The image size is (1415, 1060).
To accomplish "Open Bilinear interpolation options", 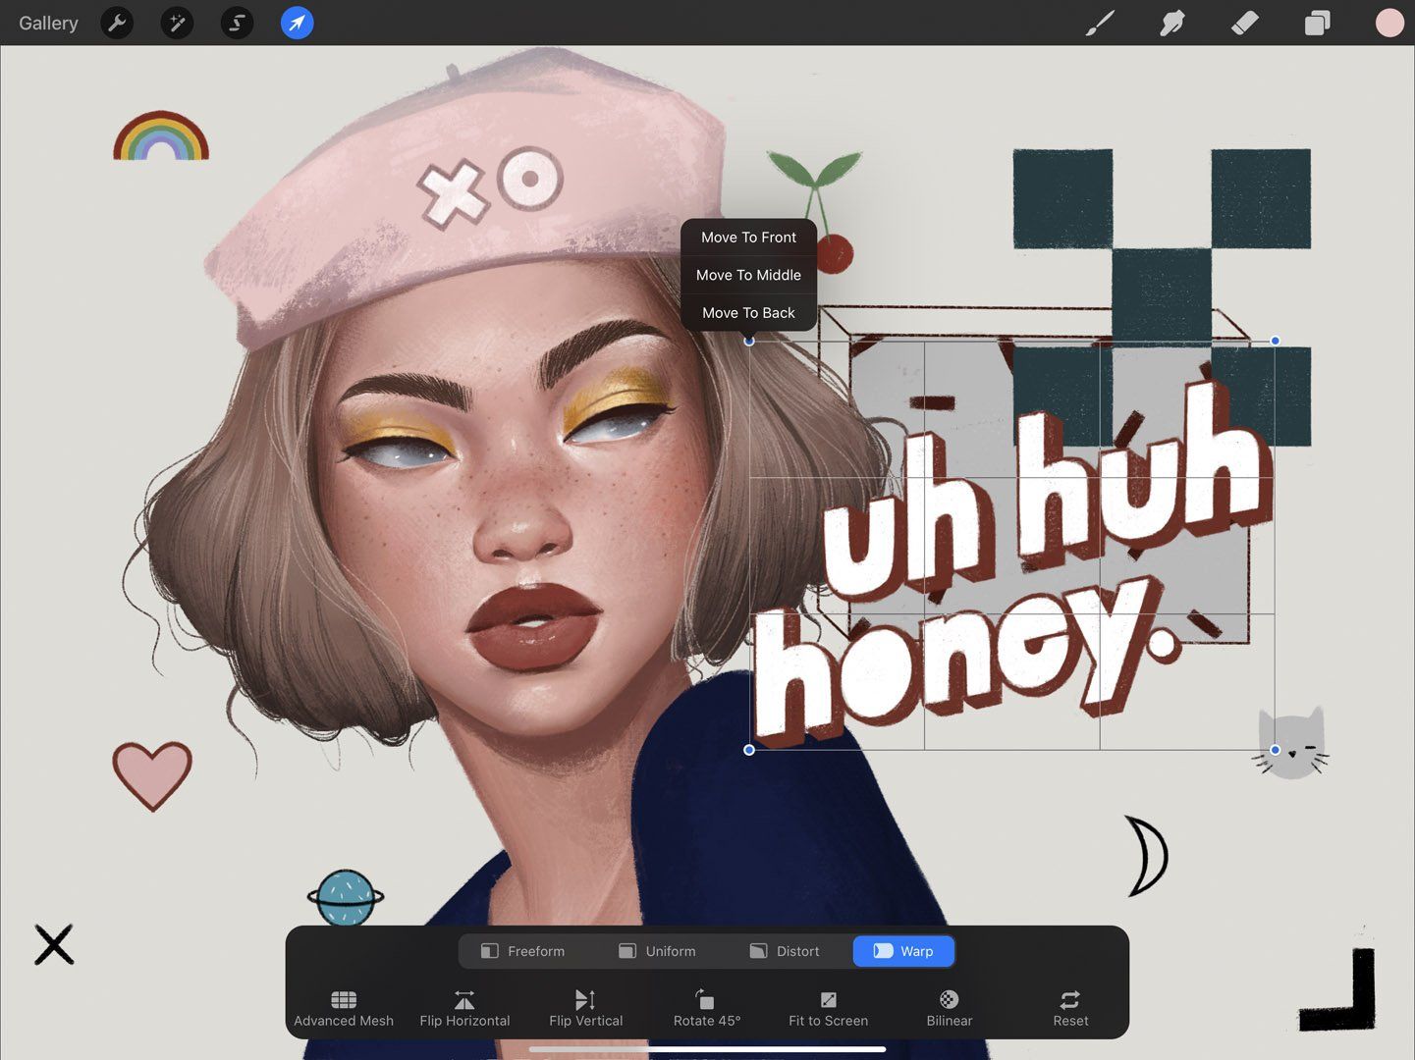I will [949, 1007].
